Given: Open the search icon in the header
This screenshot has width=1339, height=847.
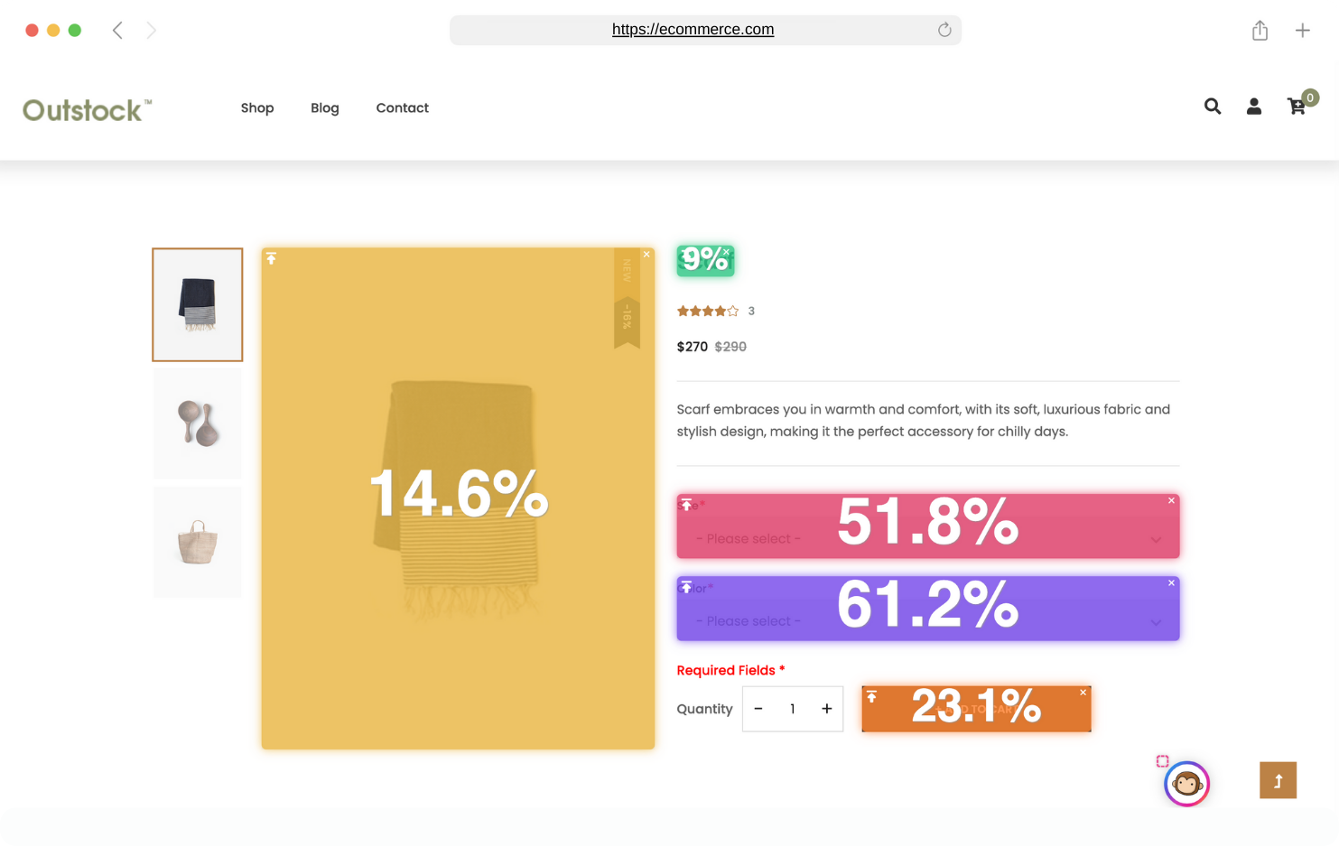Looking at the screenshot, I should click(x=1213, y=106).
